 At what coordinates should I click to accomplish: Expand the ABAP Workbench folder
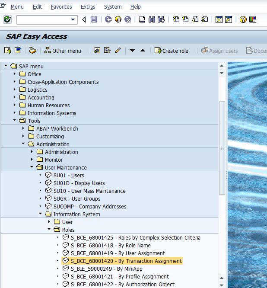pyautogui.click(x=23, y=129)
